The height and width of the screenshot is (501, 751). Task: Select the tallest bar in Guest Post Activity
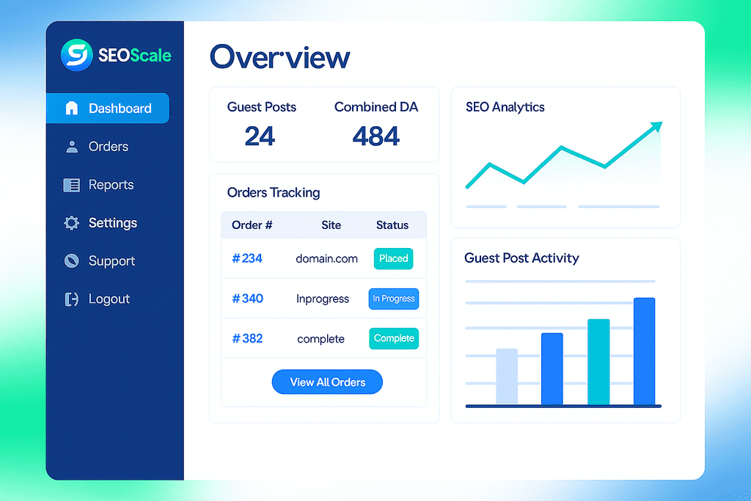pyautogui.click(x=644, y=351)
